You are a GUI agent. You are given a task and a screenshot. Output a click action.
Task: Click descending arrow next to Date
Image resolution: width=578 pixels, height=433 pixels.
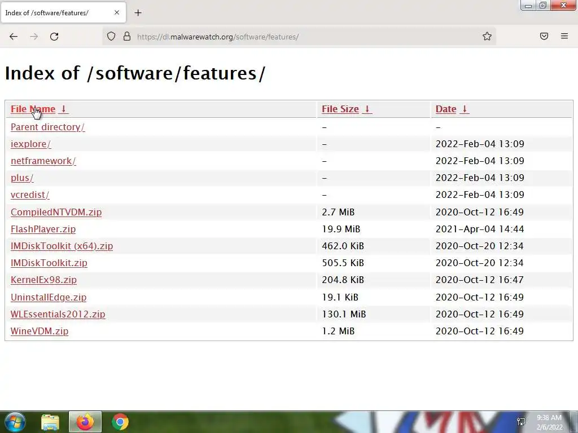(465, 109)
